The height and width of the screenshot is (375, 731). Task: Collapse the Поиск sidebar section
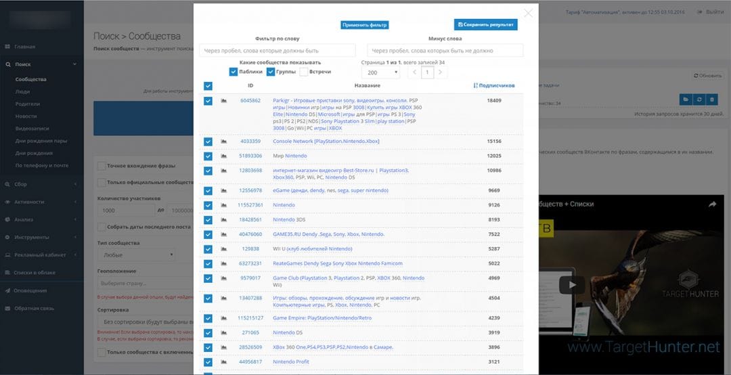tap(41, 64)
